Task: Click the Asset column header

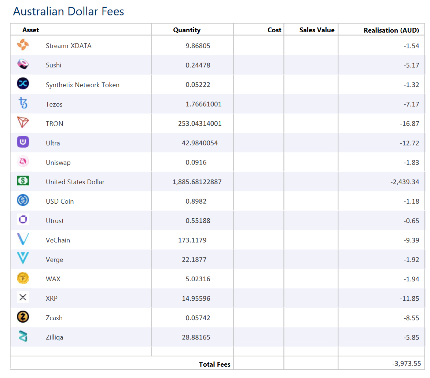Action: [31, 30]
